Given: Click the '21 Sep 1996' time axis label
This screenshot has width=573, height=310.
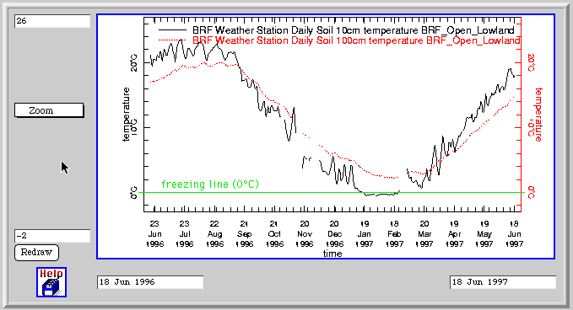Looking at the screenshot, I should tap(245, 234).
